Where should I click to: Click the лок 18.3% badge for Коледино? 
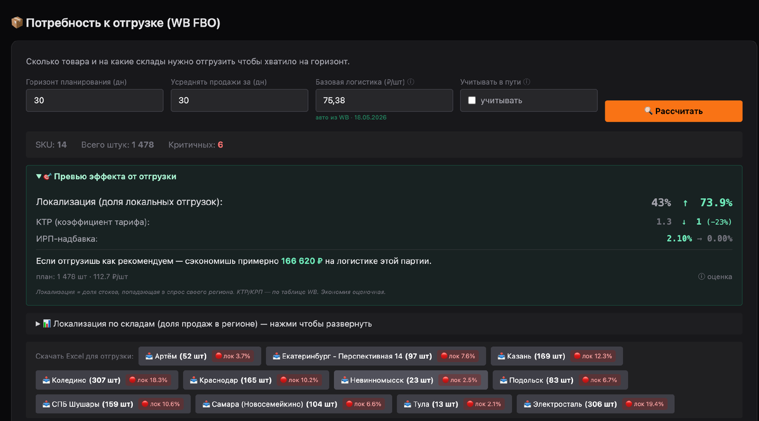coord(148,380)
